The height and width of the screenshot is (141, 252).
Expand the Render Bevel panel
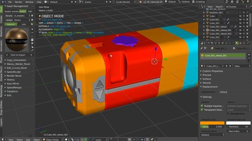(x=14, y=76)
